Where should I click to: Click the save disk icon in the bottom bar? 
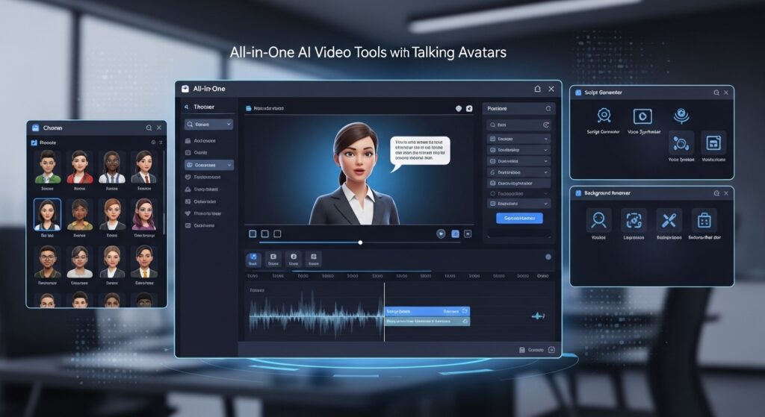tap(522, 350)
